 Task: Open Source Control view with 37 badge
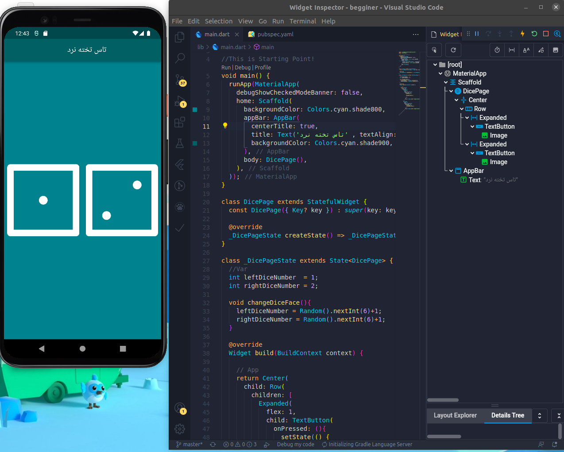pos(180,80)
